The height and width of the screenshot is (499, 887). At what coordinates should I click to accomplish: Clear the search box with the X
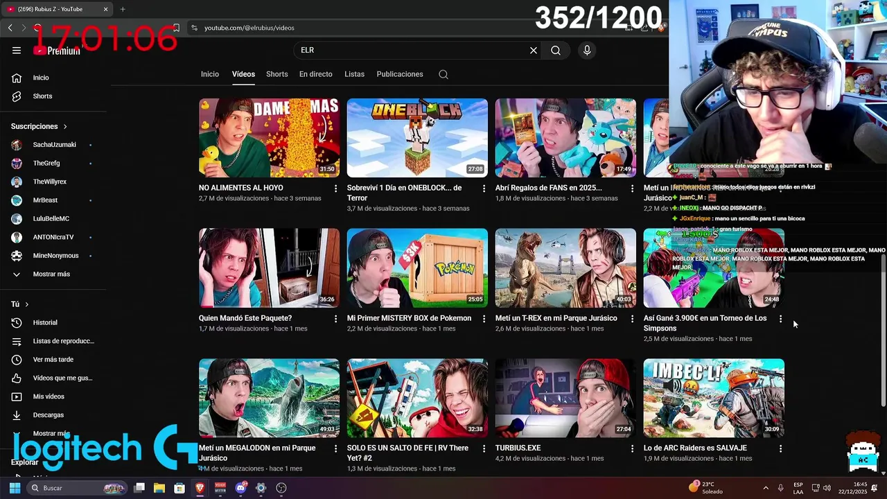[x=534, y=50]
